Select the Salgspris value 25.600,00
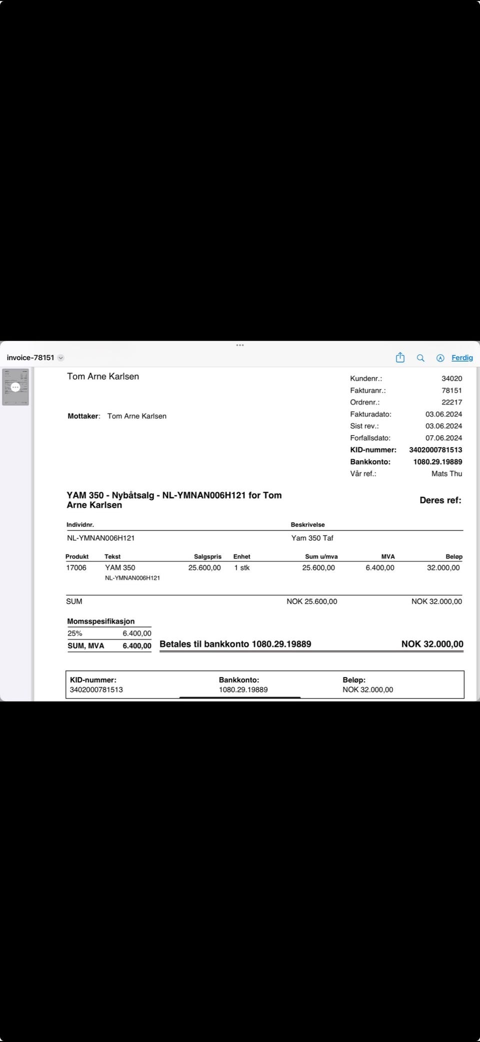 (x=204, y=568)
